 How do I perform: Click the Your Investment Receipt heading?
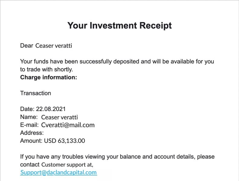(120, 26)
